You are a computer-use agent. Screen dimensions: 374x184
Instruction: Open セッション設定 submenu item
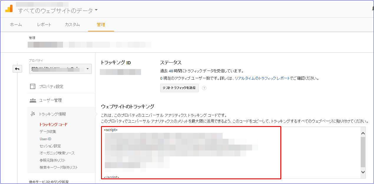[x=50, y=146]
